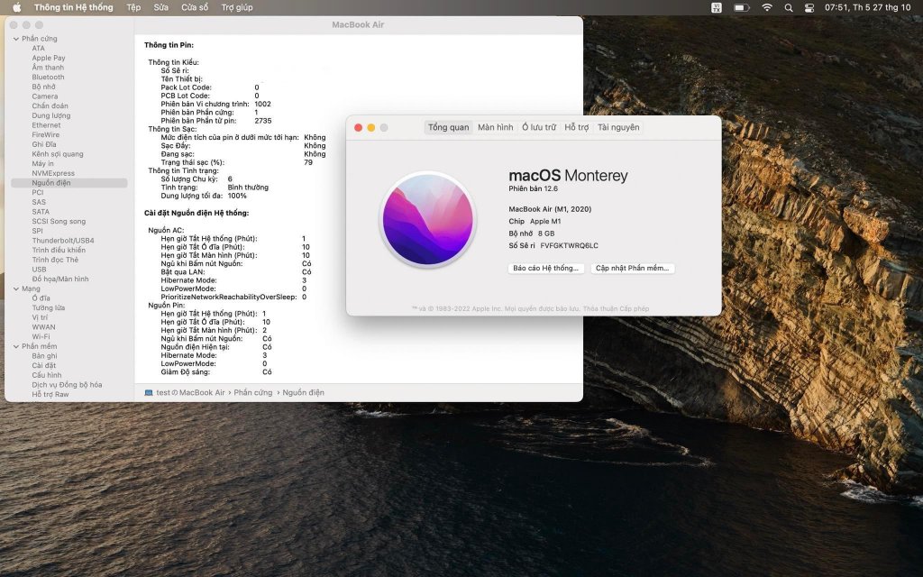Click the Báo cáo Hệ thống button

(x=545, y=268)
